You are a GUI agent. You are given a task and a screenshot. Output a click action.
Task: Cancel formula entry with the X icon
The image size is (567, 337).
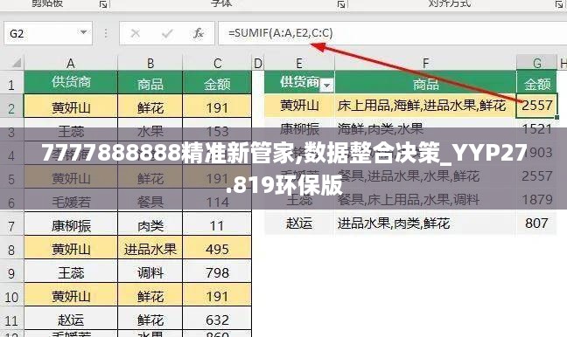coord(136,33)
